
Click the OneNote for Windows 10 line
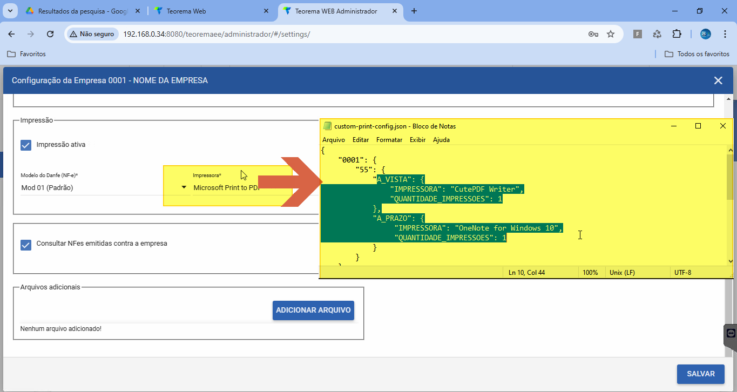tap(478, 228)
